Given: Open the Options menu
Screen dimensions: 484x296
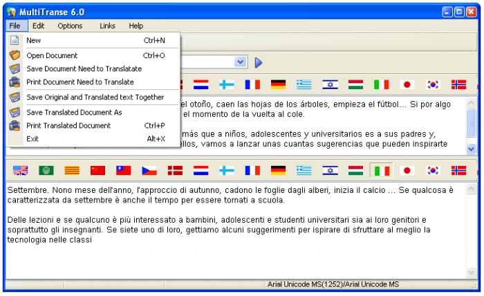Looking at the screenshot, I should [70, 26].
